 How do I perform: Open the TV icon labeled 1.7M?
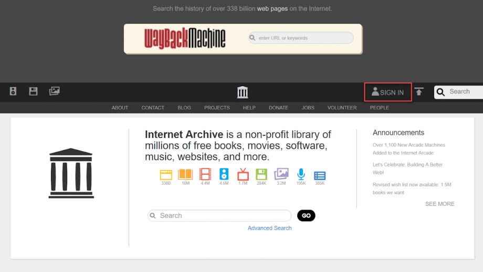pos(243,174)
